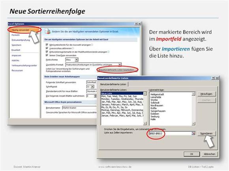Click the Importieren button
The image size is (229, 171).
coord(206,134)
